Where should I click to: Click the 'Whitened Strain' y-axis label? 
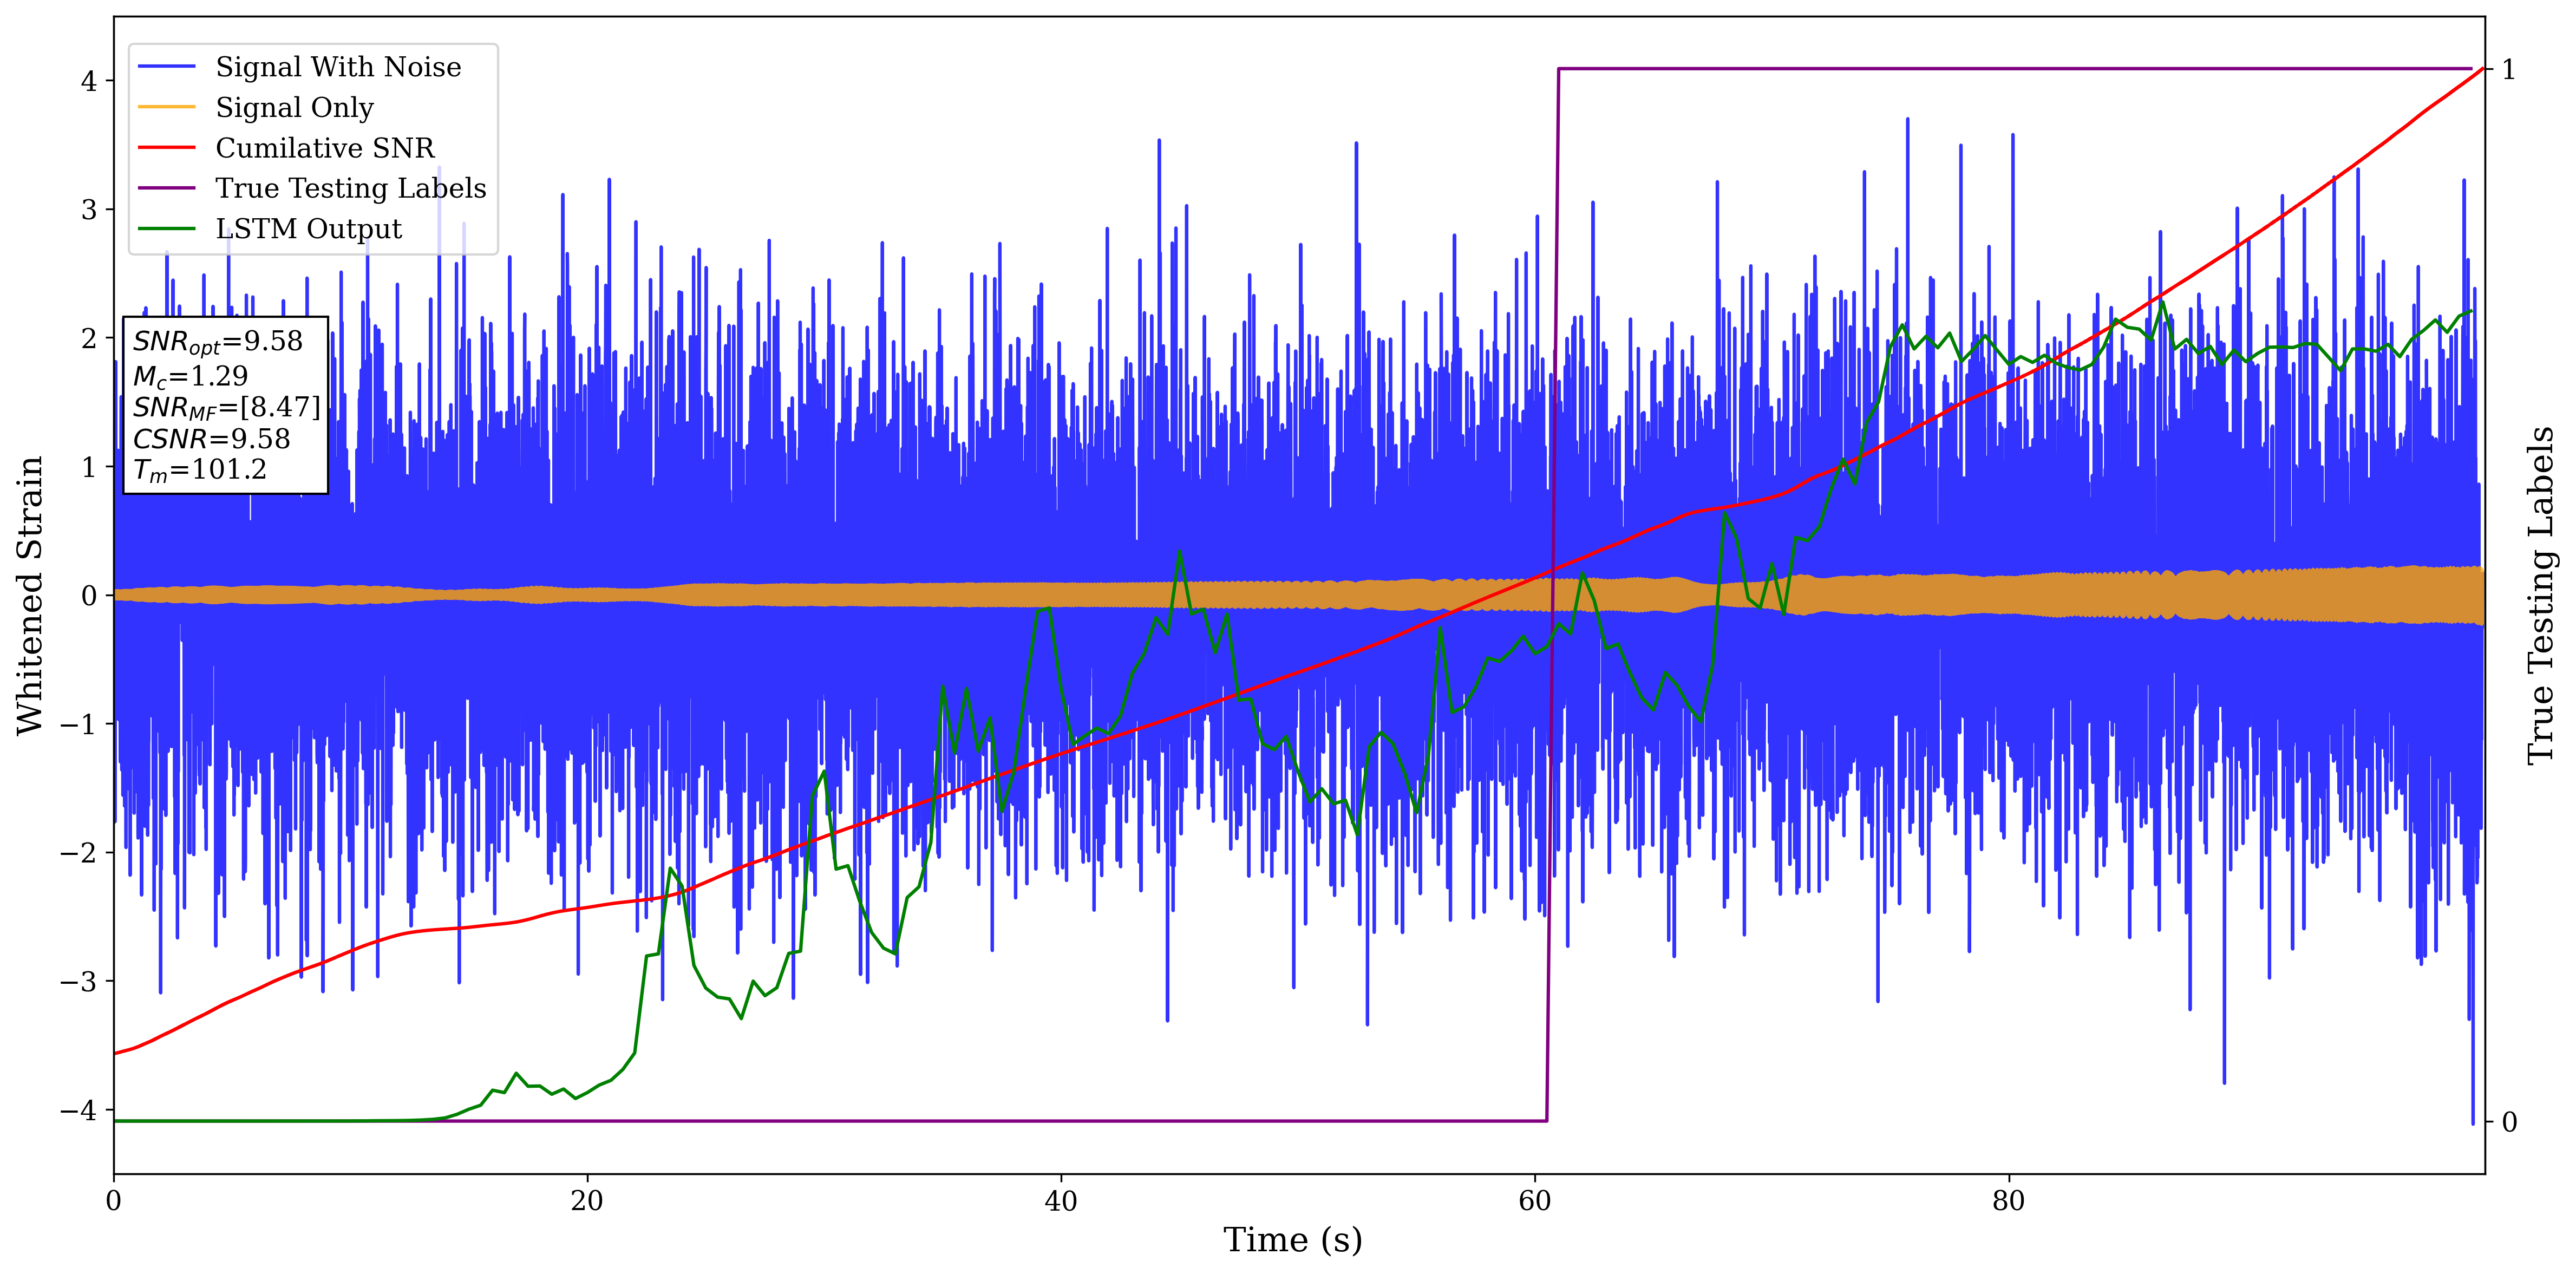pos(30,595)
